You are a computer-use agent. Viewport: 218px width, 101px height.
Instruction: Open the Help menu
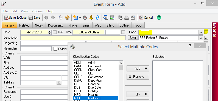pyautogui.click(x=50, y=11)
